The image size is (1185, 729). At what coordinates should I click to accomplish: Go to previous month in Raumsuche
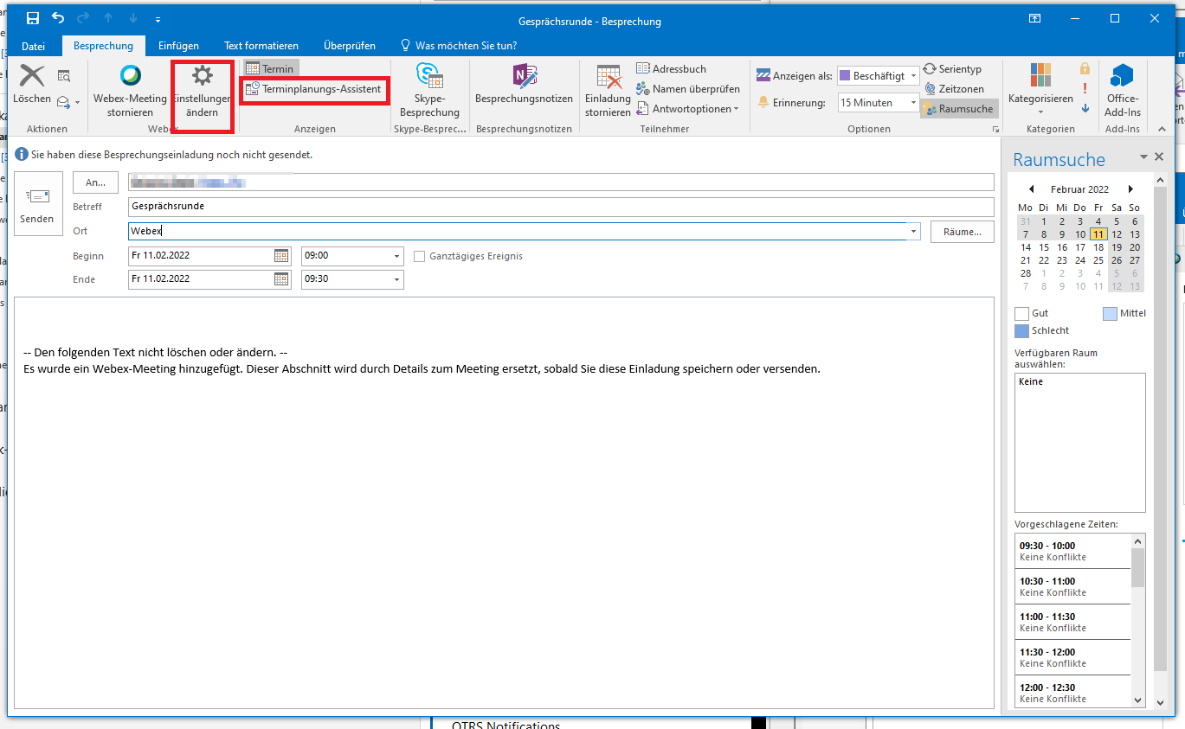pyautogui.click(x=1031, y=189)
